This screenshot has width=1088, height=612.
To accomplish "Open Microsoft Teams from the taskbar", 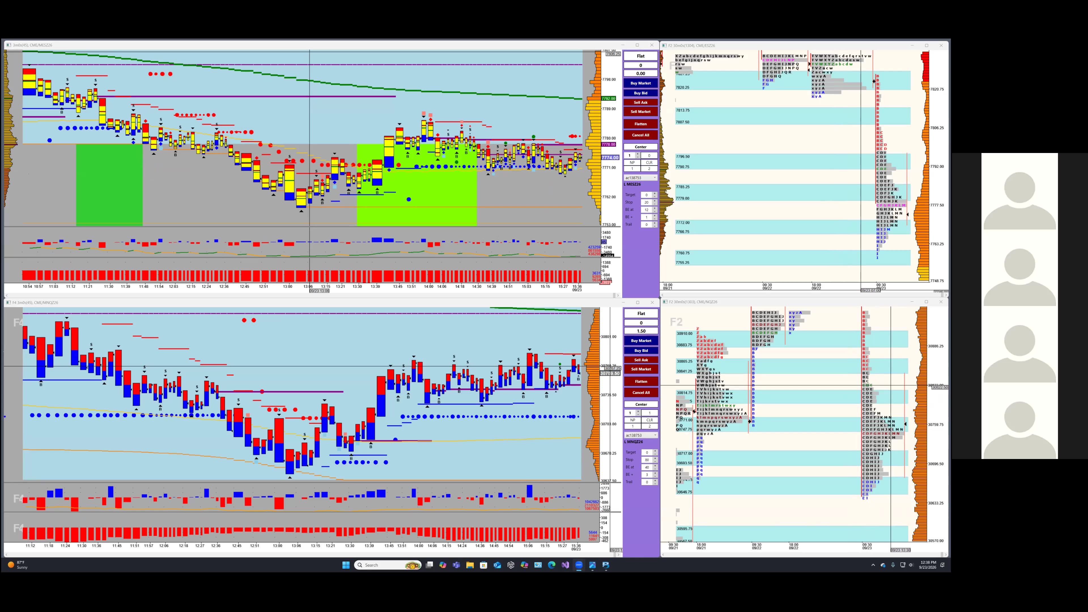I will (x=456, y=565).
